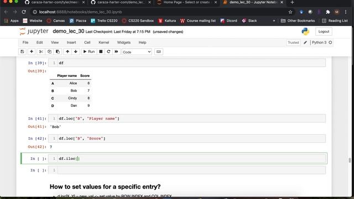
Task: Open the Piazza bookmark
Action: (78, 21)
